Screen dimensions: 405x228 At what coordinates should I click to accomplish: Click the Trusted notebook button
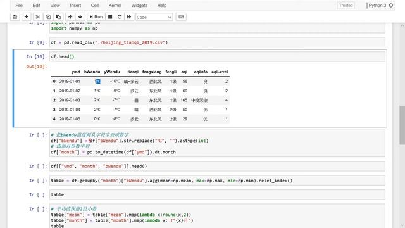click(346, 6)
